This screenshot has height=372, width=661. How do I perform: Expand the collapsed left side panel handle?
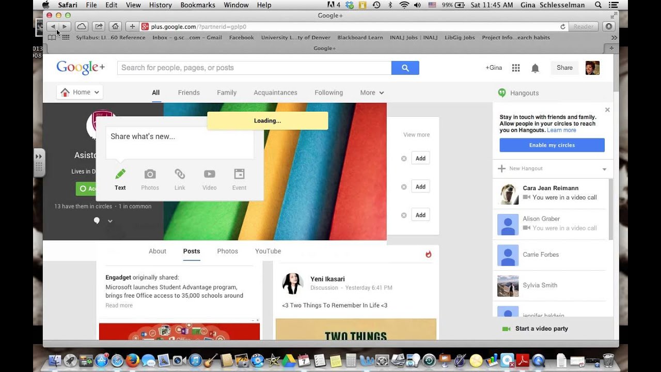[39, 162]
